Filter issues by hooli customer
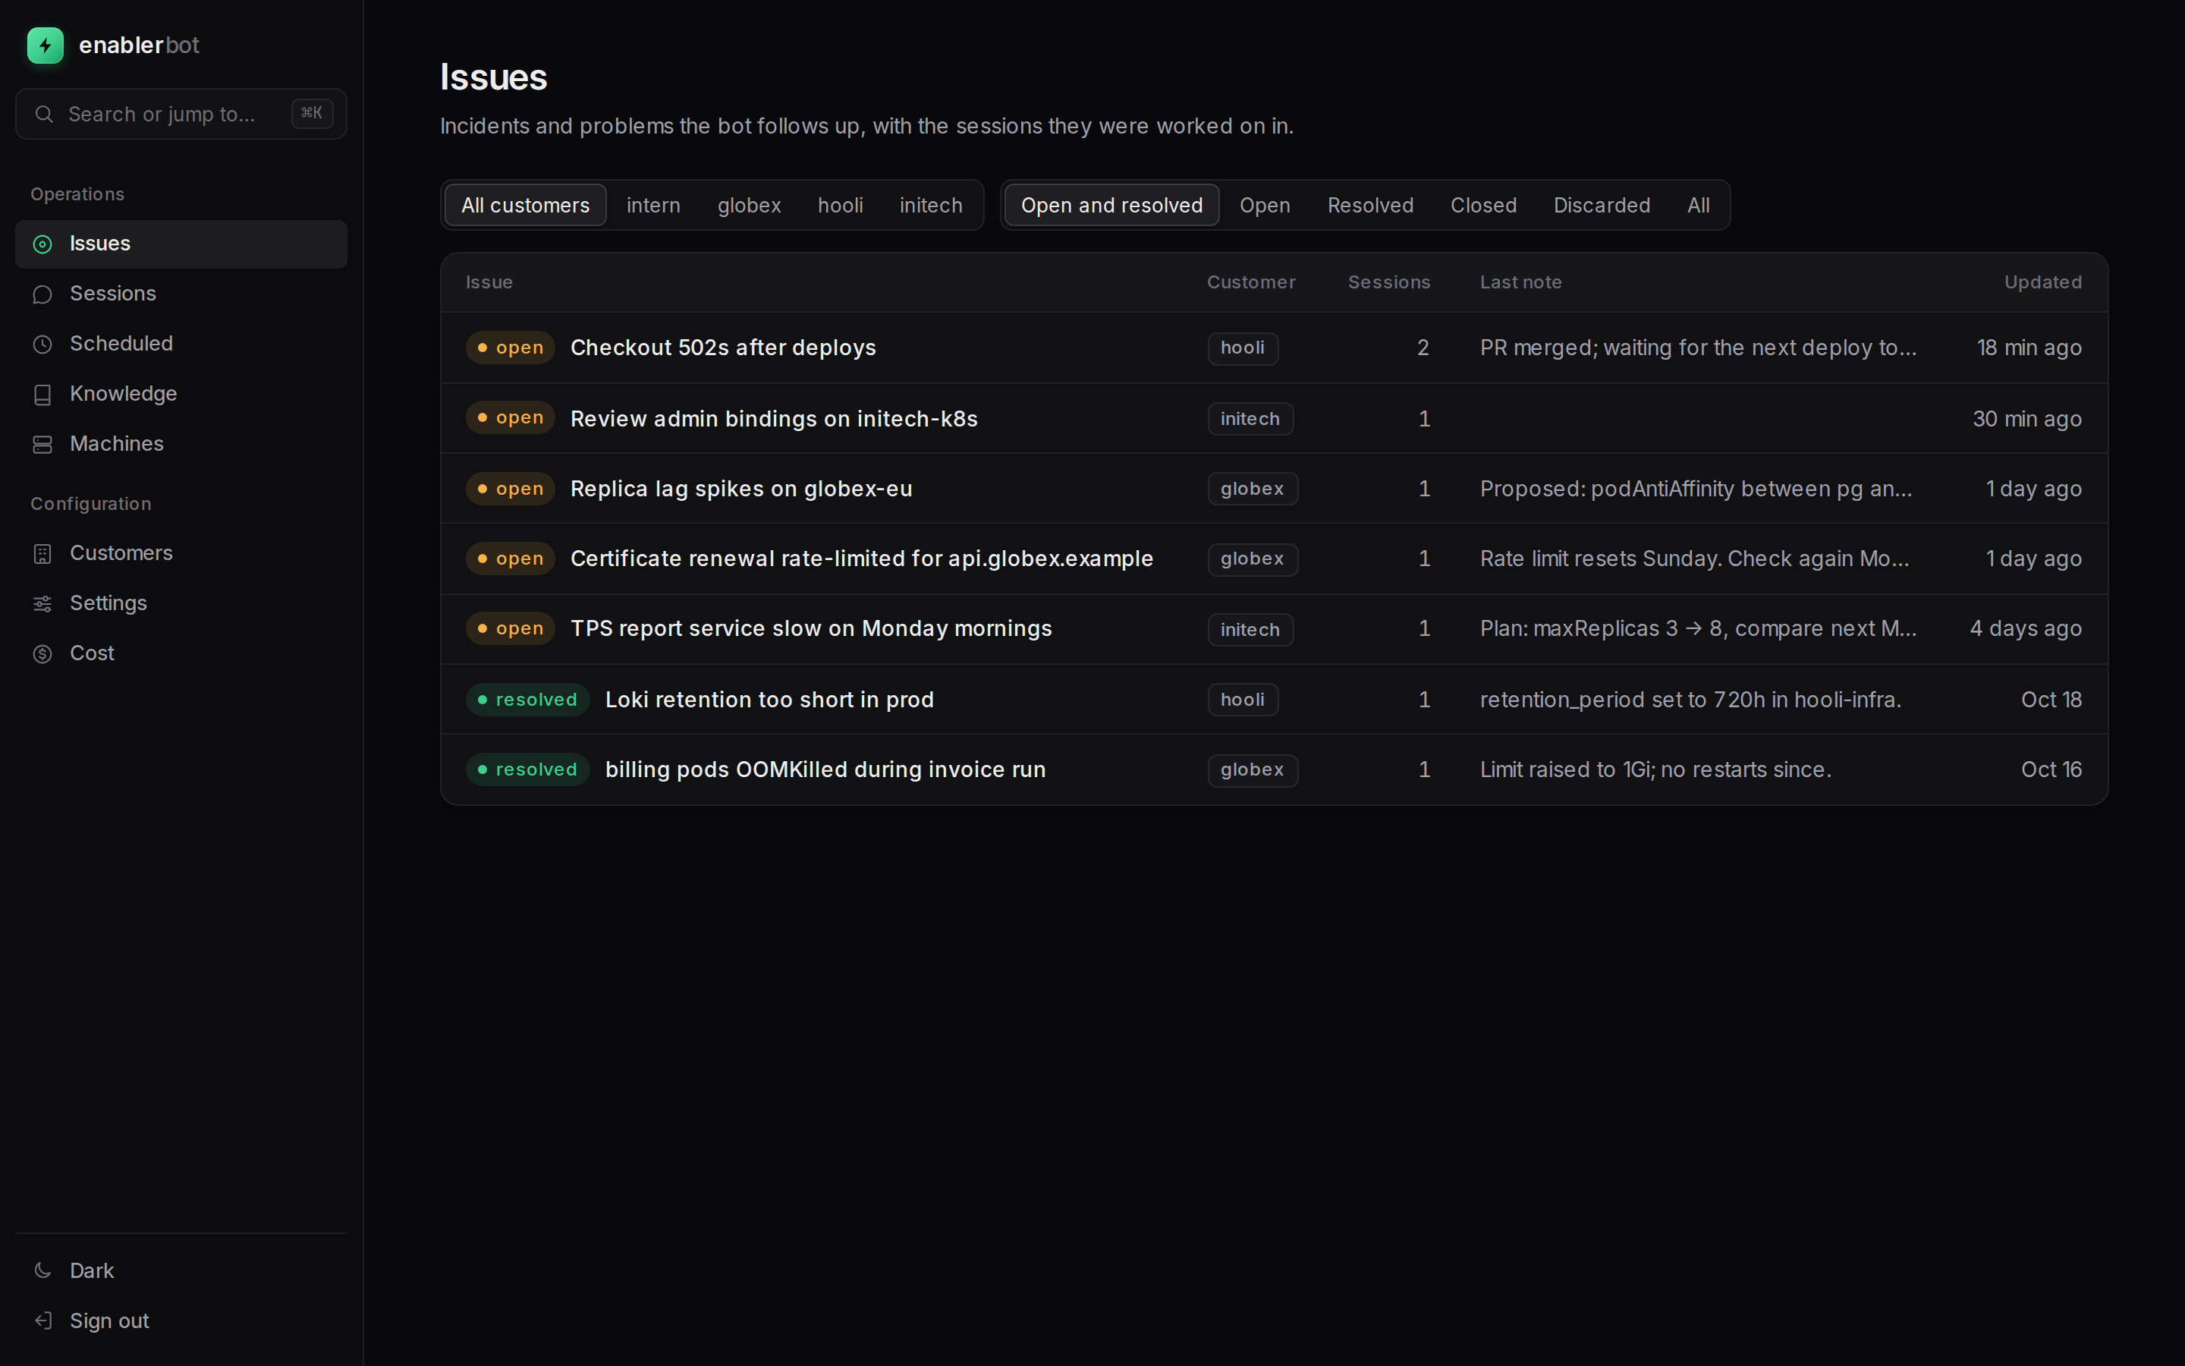This screenshot has width=2185, height=1366. click(840, 205)
